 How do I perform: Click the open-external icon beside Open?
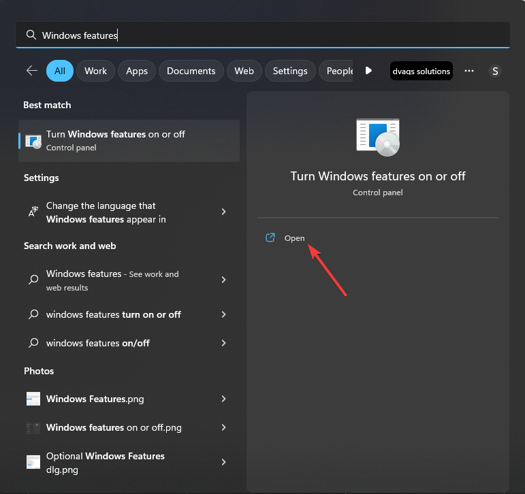(270, 237)
